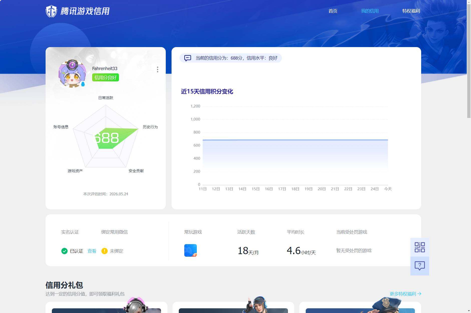This screenshot has width=471, height=313.
Task: Click the second gift card with cap-wearing character
Action: click(x=233, y=307)
